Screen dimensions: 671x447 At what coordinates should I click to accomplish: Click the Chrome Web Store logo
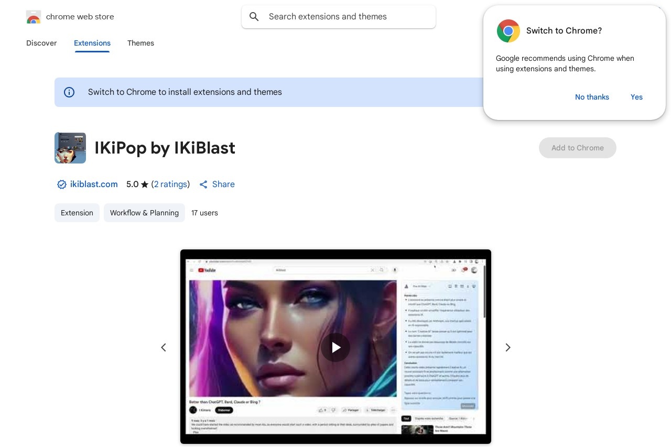coord(34,17)
